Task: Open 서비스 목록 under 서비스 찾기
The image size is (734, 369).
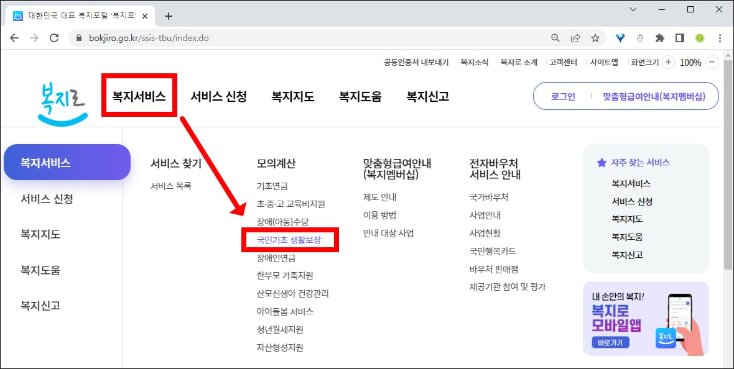Action: click(171, 186)
